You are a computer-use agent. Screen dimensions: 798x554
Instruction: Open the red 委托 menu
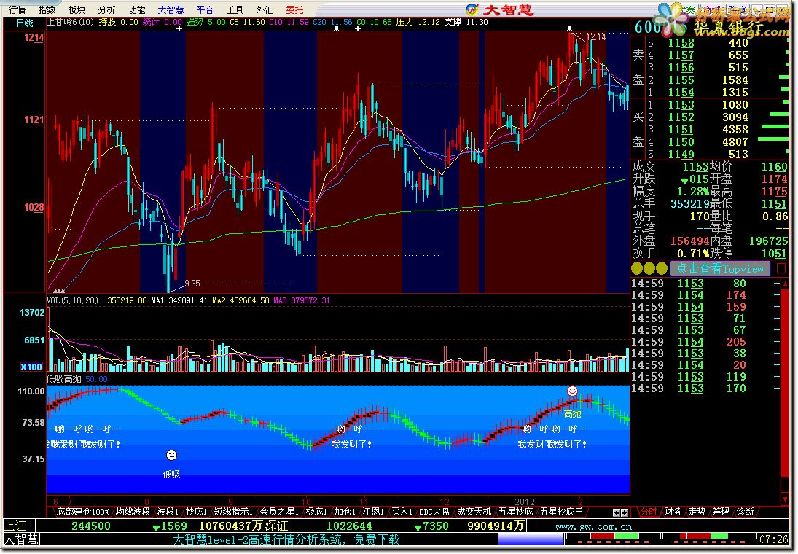294,9
